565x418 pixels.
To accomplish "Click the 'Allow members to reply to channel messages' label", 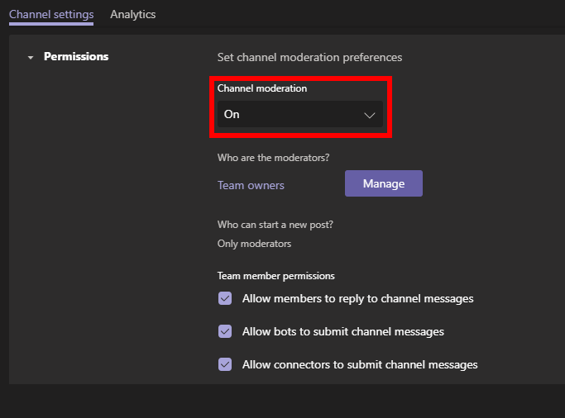I will (358, 298).
